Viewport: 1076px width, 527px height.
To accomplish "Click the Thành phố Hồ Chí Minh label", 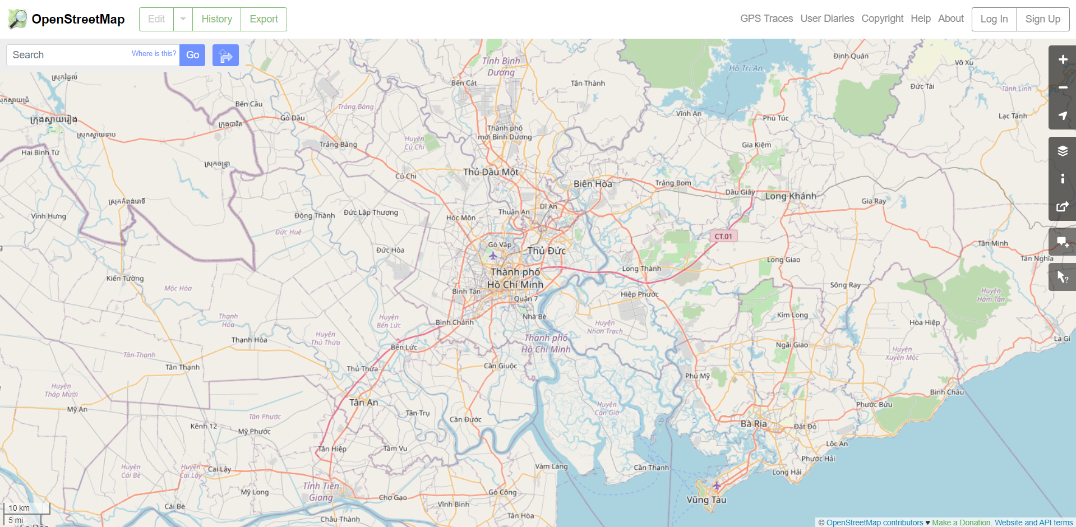I will [x=515, y=278].
